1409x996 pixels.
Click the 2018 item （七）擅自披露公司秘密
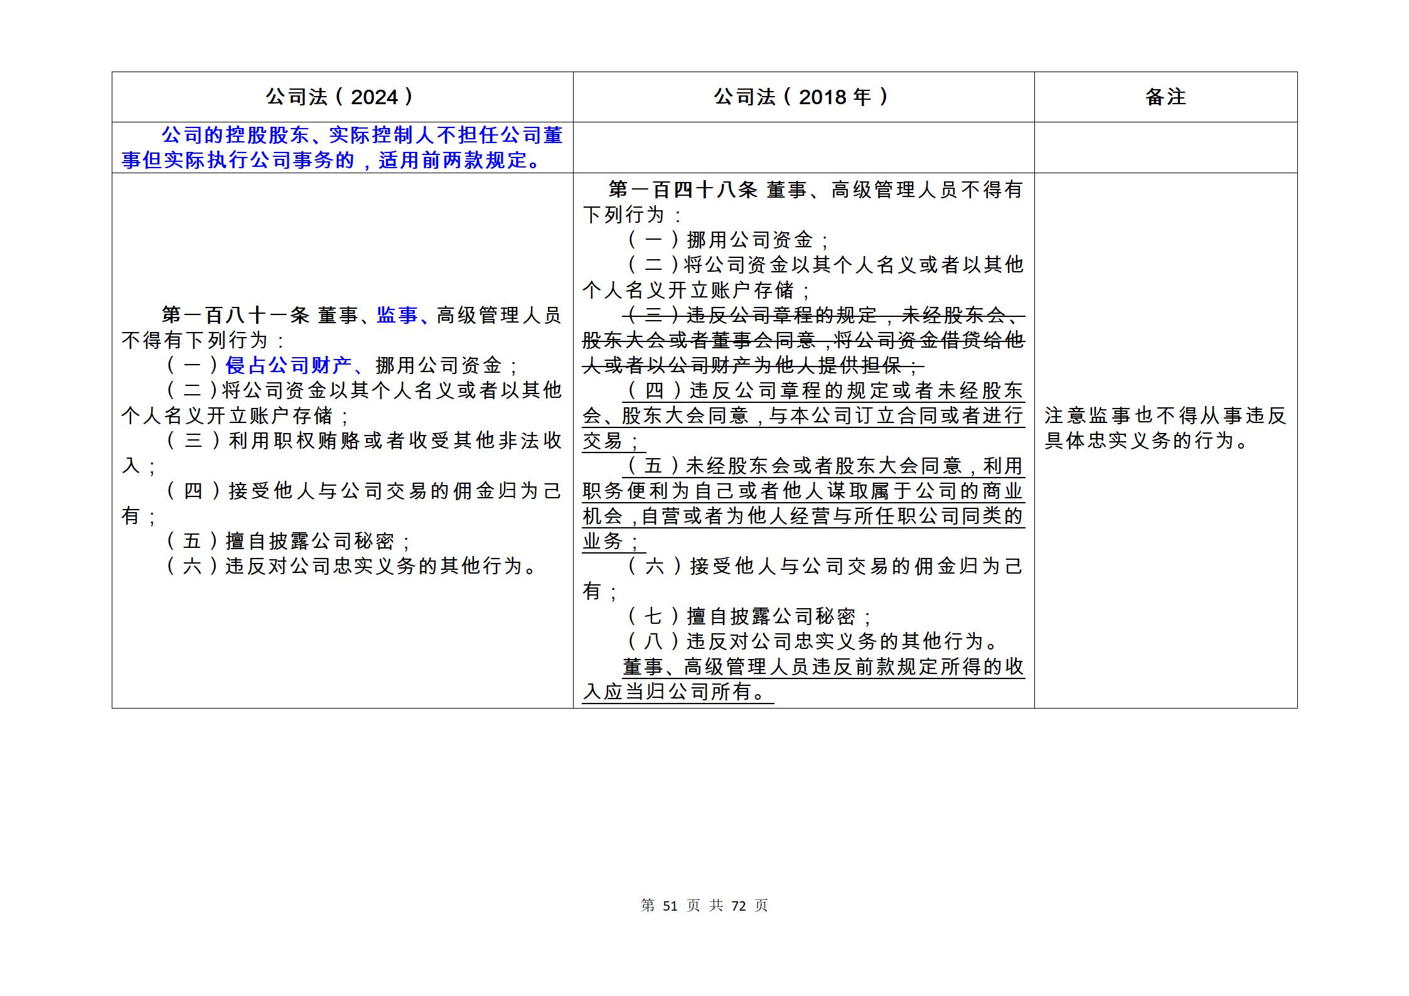click(749, 616)
